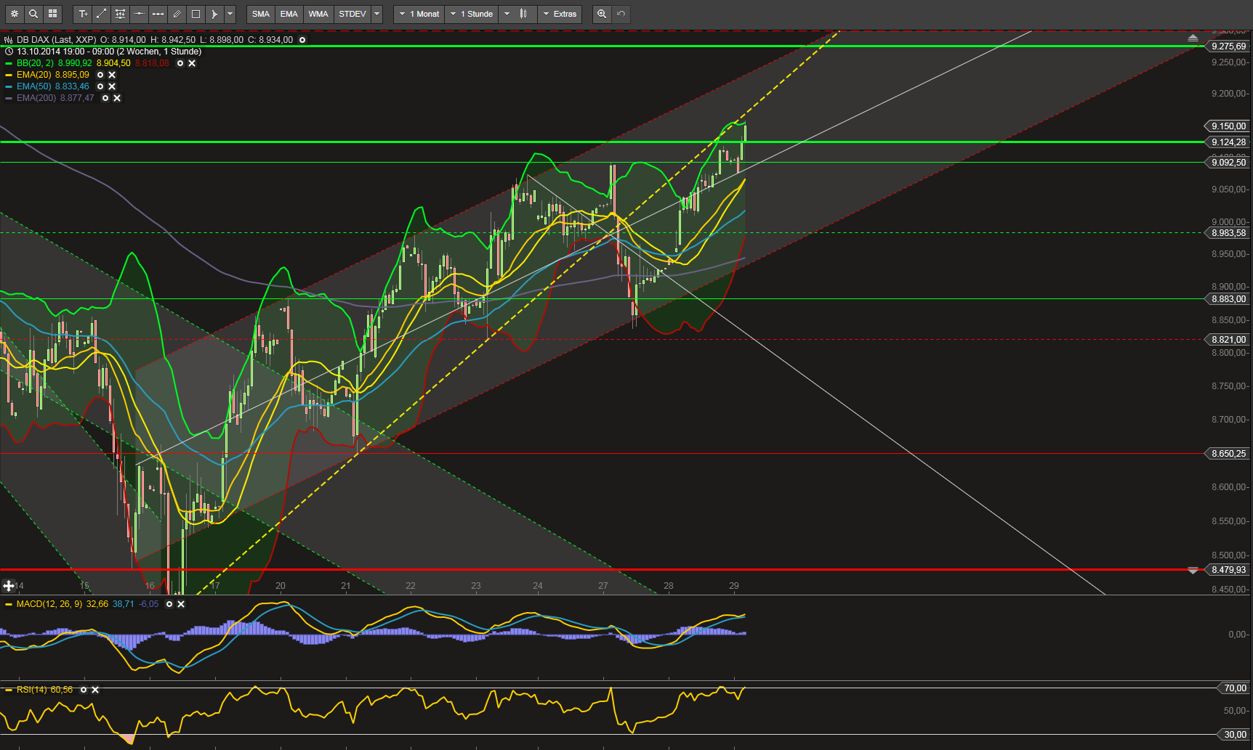The image size is (1253, 750).
Task: Click the EMA(50) blue color swatch
Action: pyautogui.click(x=9, y=86)
